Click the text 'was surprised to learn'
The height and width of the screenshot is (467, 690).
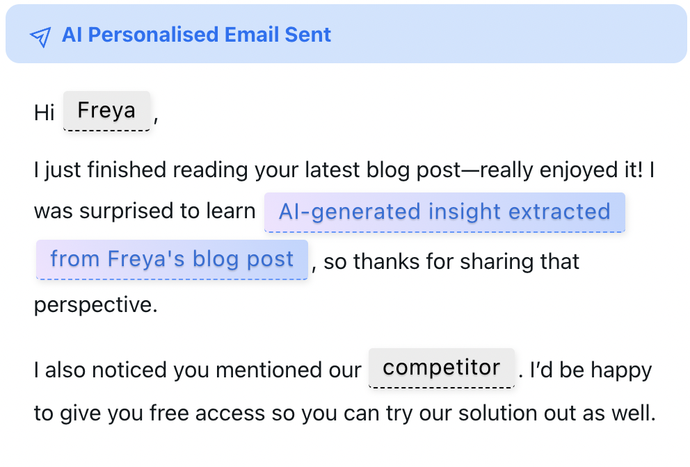(x=145, y=211)
